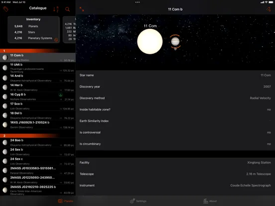Select 11 UMi b in the catalogue list

[38, 68]
